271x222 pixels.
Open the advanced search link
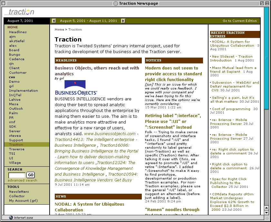[x=22, y=180]
